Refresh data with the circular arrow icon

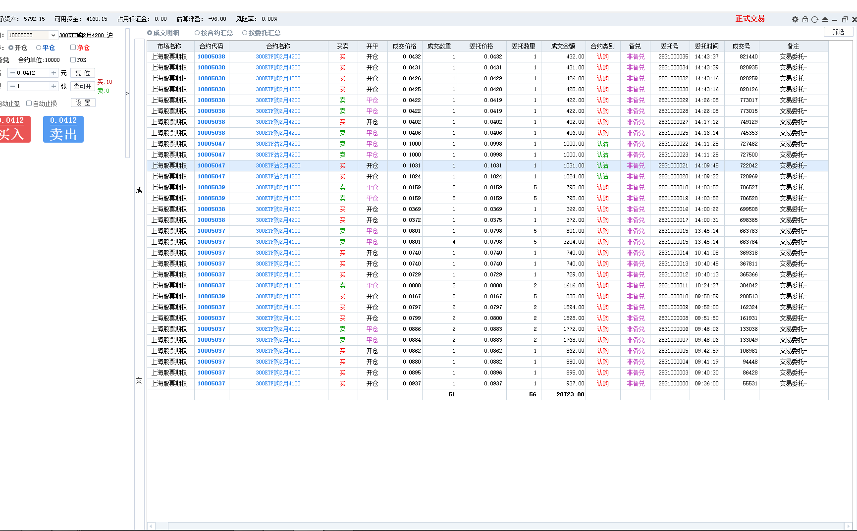tap(815, 19)
